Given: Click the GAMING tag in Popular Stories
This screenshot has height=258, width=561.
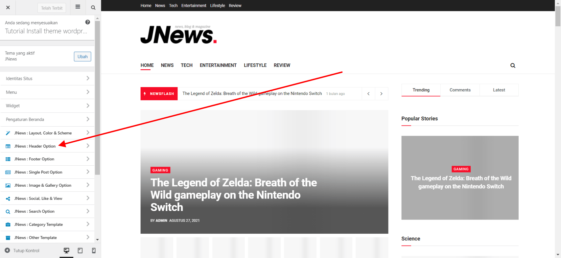Looking at the screenshot, I should pos(461,169).
